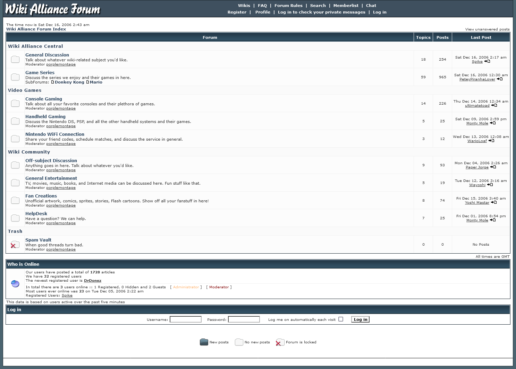516x369 pixels.
Task: Click the Mario subforum page icon
Action: point(88,82)
